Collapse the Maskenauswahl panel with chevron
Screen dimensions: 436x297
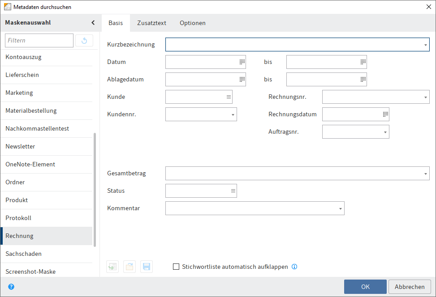click(x=93, y=23)
